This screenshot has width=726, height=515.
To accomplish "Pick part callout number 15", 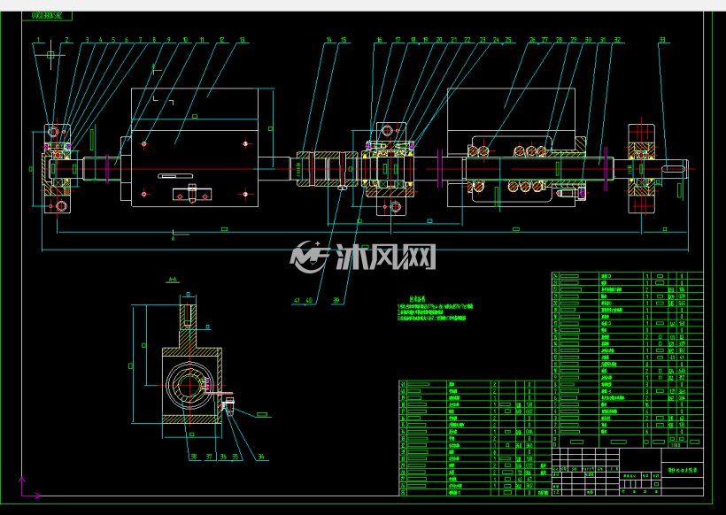I will pyautogui.click(x=344, y=40).
